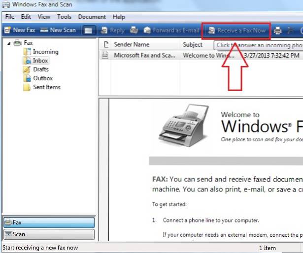Open the Document menu
This screenshot has height=253, width=303.
click(92, 17)
